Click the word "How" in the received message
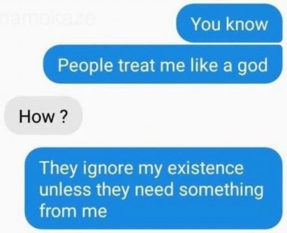 click(37, 116)
